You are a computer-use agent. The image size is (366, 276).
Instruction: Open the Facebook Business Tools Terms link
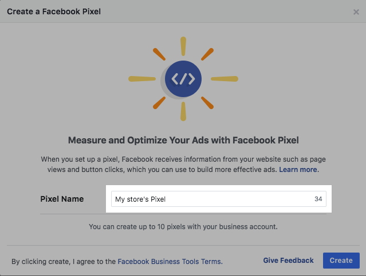(169, 262)
